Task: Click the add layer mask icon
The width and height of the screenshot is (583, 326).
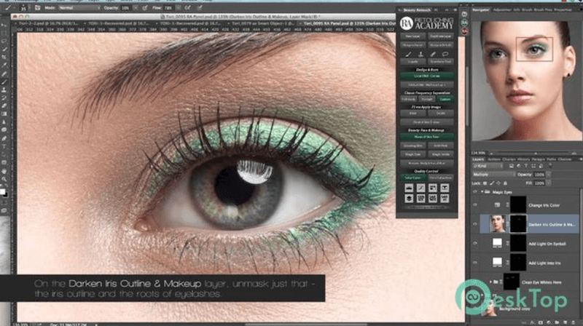Action: 541,322
